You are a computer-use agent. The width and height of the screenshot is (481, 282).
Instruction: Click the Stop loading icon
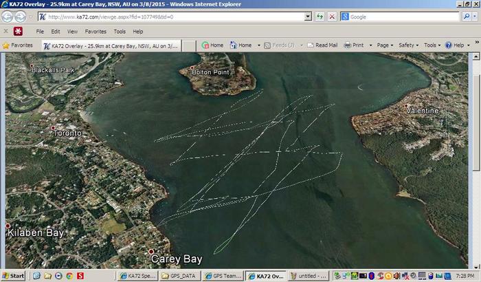coord(333,17)
